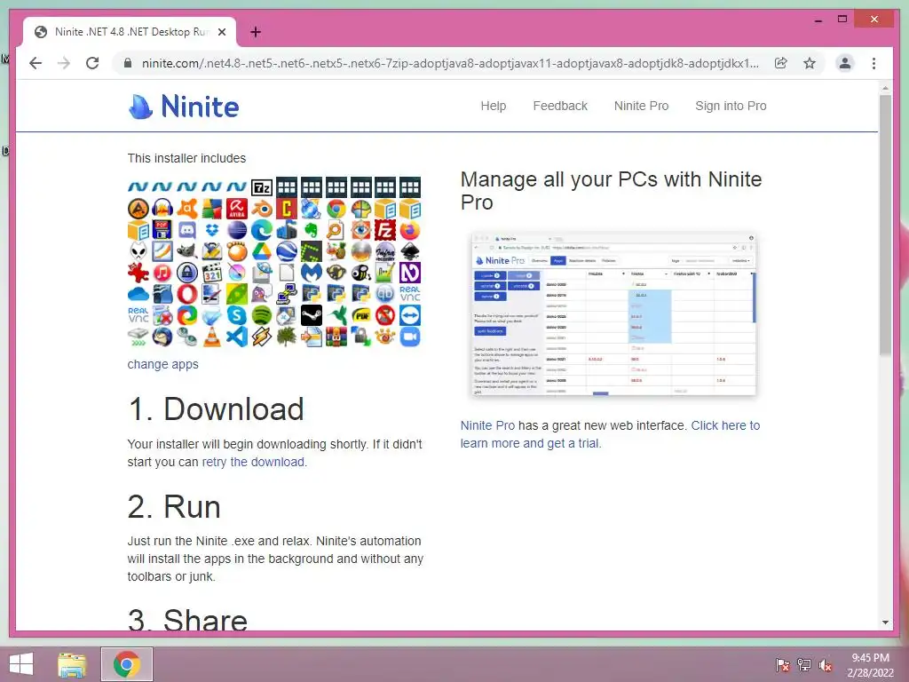Image resolution: width=909 pixels, height=682 pixels.
Task: Click the Inkscape icon
Action: (x=410, y=251)
